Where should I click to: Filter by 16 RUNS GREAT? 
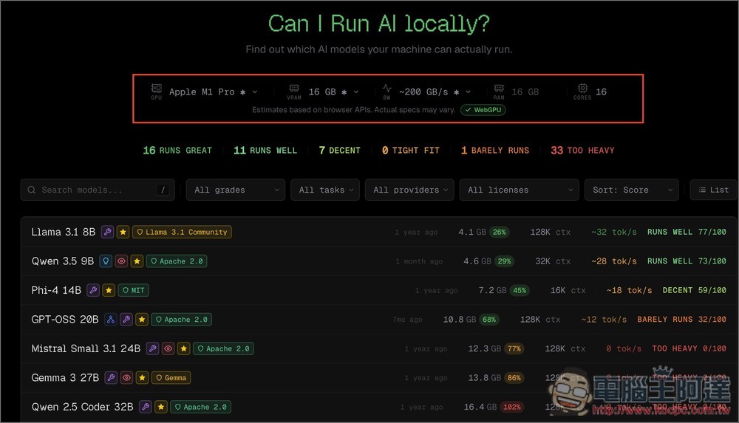[x=177, y=151]
